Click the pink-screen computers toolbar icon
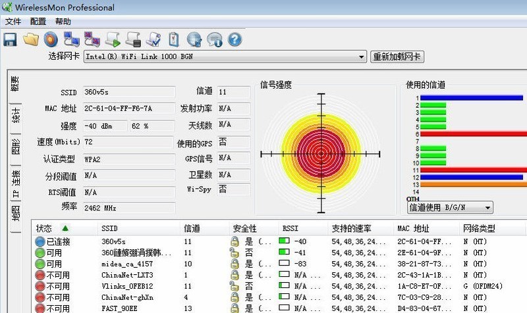The image size is (527, 313). tap(92, 39)
